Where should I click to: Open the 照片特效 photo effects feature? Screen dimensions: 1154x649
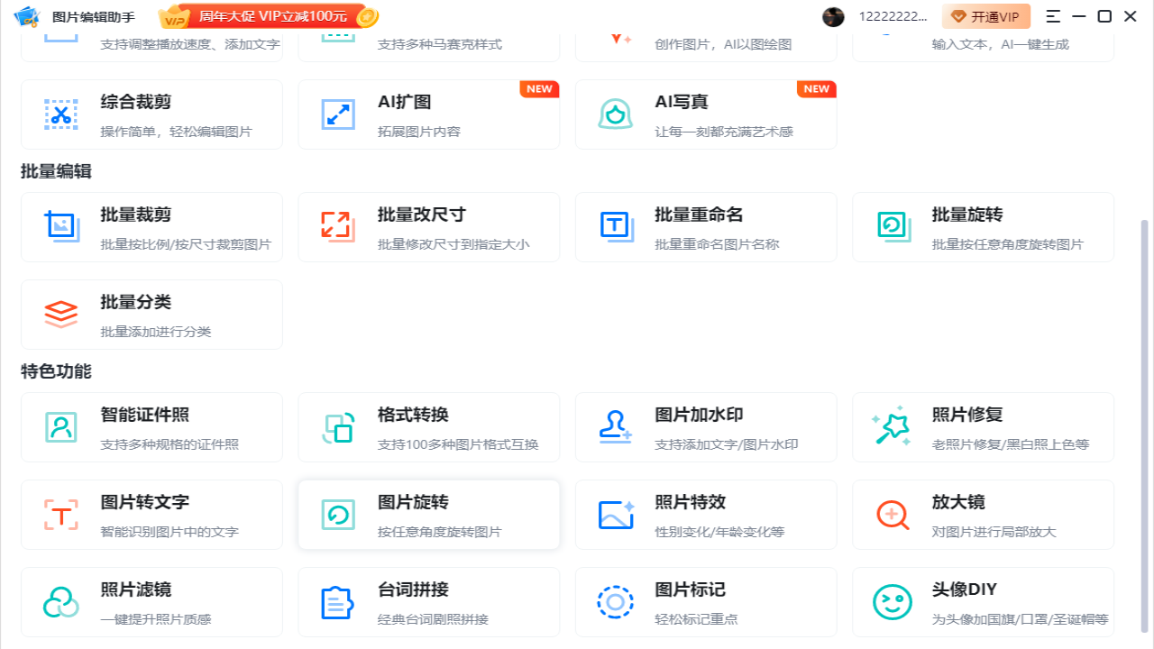pos(706,514)
